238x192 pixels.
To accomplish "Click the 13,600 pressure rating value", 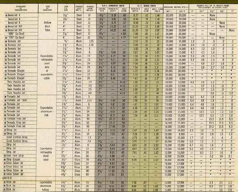I will (182, 93).
